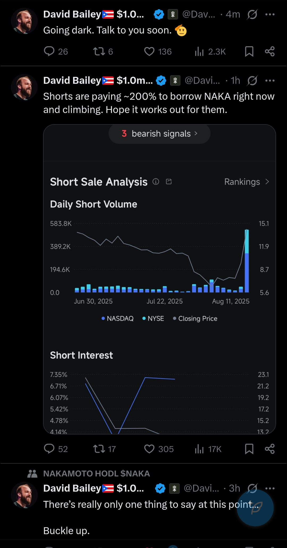
Task: Repost the "Going dark" tweet
Action: 99,51
